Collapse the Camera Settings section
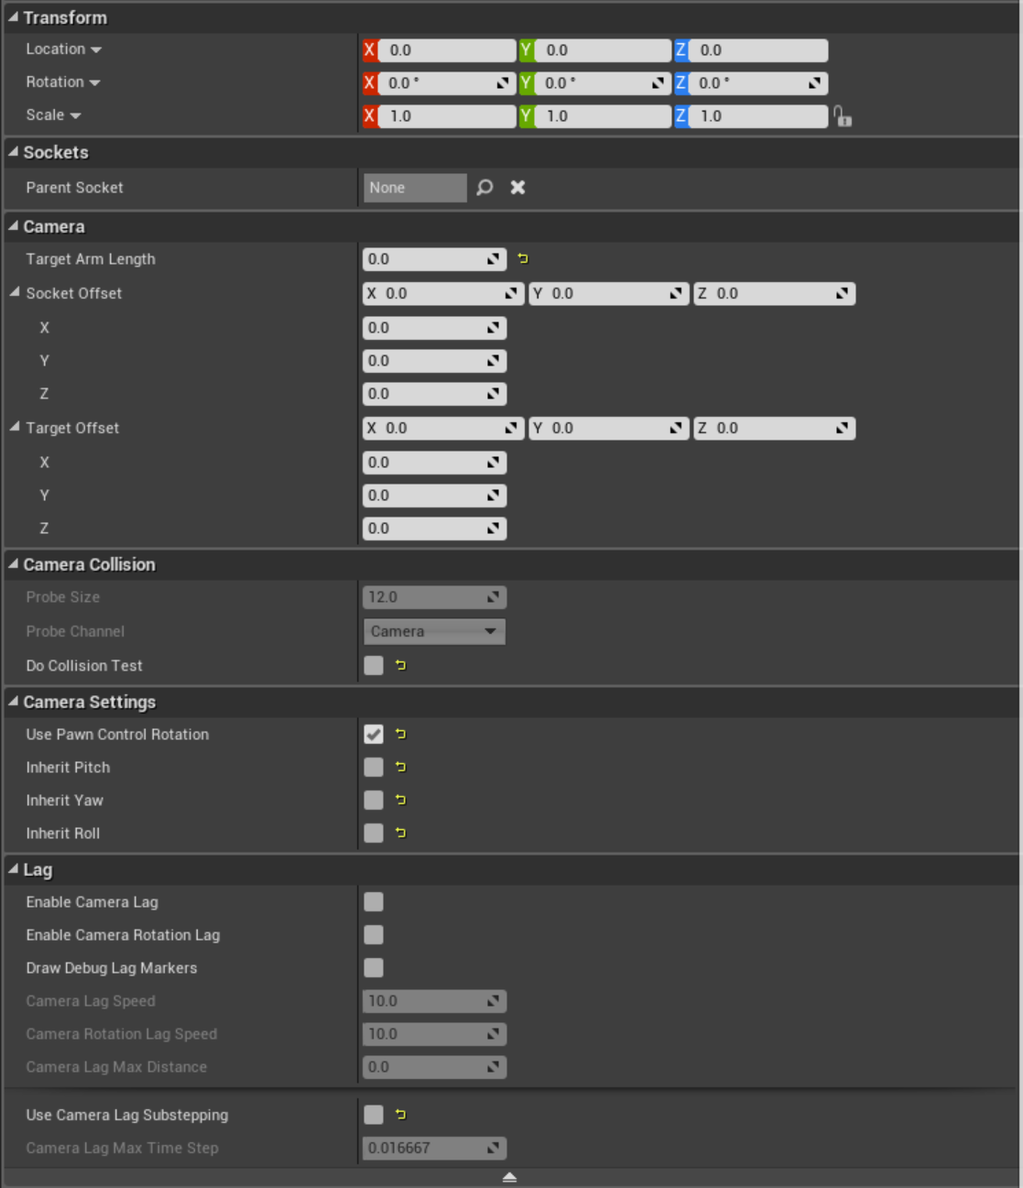 coord(14,702)
